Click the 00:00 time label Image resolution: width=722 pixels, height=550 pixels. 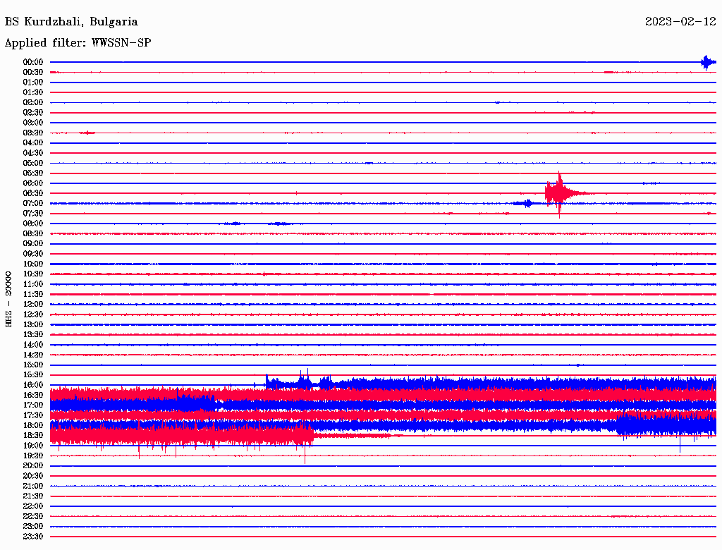[x=33, y=62]
